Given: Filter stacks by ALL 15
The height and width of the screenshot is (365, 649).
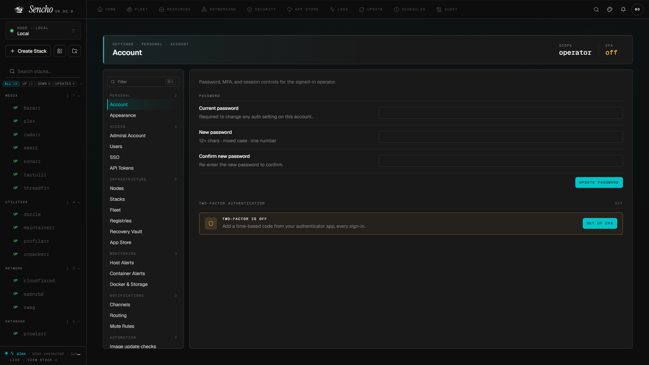Looking at the screenshot, I should 11,84.
